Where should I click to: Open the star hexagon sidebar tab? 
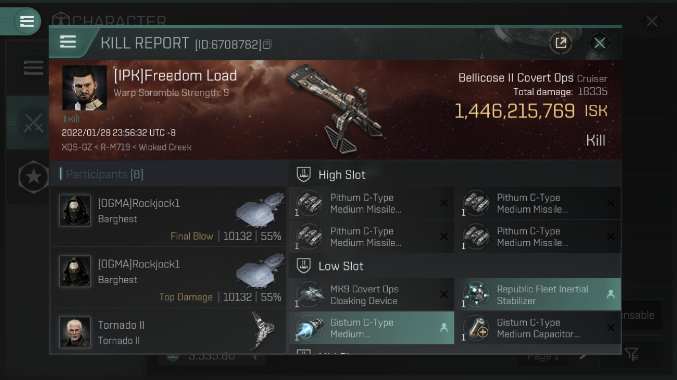click(33, 176)
